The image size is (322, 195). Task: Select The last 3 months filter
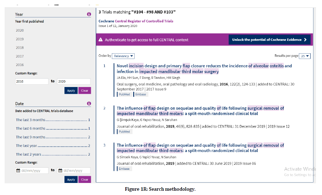(31, 120)
